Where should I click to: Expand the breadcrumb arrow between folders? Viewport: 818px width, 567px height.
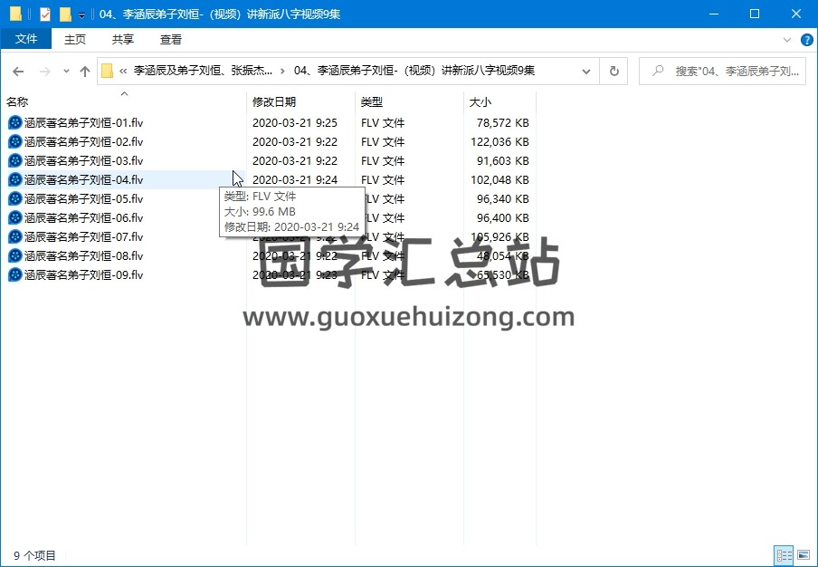tap(282, 71)
